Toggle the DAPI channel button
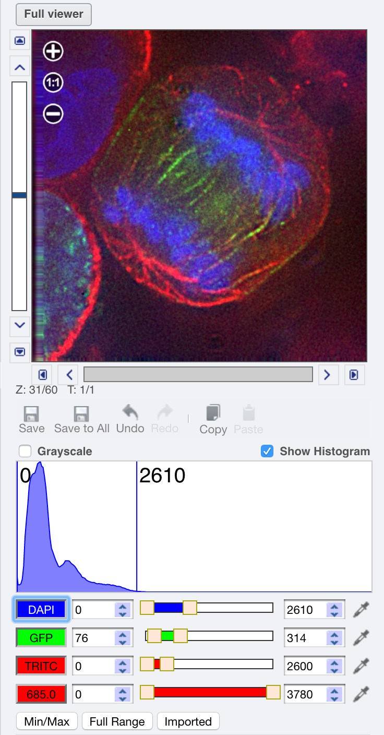Viewport: 384px width, 735px height. (x=41, y=609)
